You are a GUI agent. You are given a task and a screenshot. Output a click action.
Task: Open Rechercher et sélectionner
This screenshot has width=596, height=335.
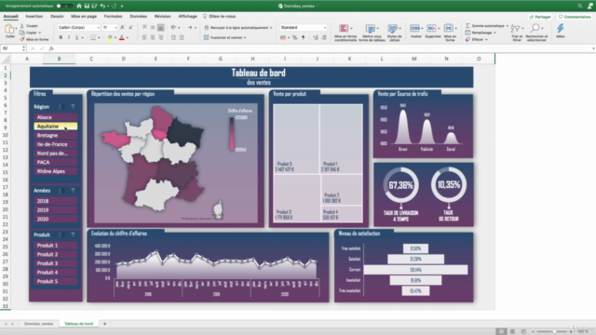536,33
